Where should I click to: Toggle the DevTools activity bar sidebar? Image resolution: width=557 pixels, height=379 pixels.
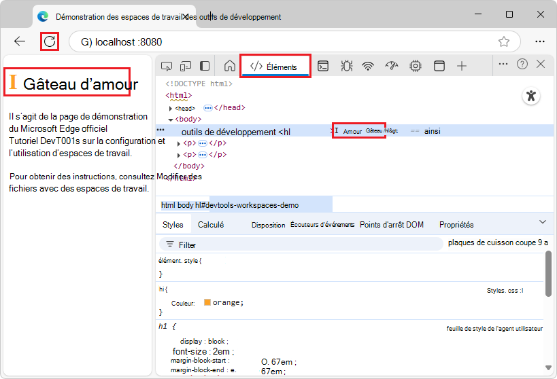pyautogui.click(x=205, y=66)
